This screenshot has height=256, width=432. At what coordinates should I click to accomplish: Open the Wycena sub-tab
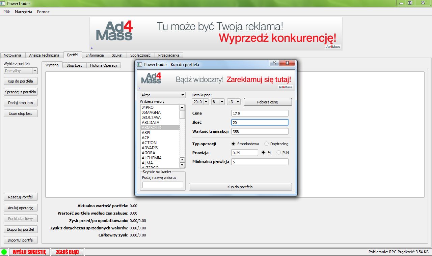[52, 65]
